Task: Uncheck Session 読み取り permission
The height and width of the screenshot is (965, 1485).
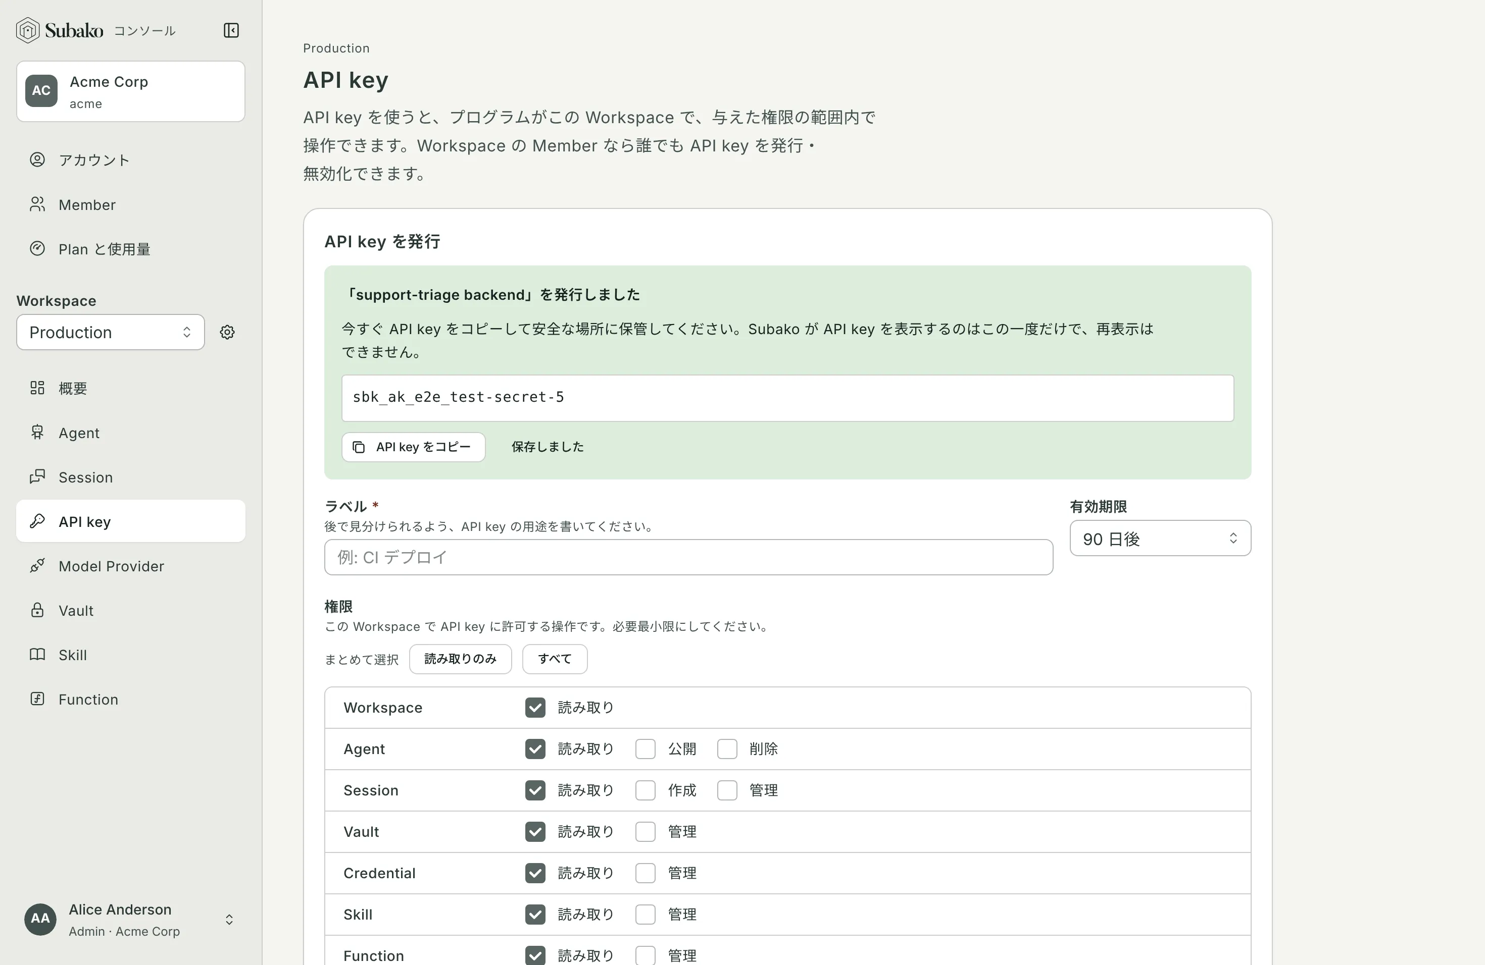Action: pos(535,790)
